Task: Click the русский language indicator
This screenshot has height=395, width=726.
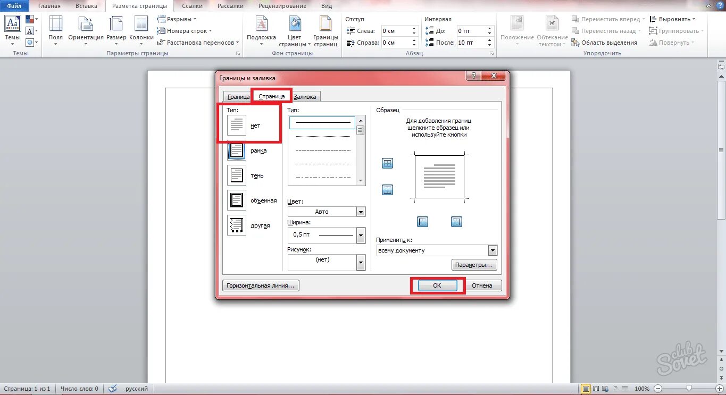Action: [x=137, y=389]
